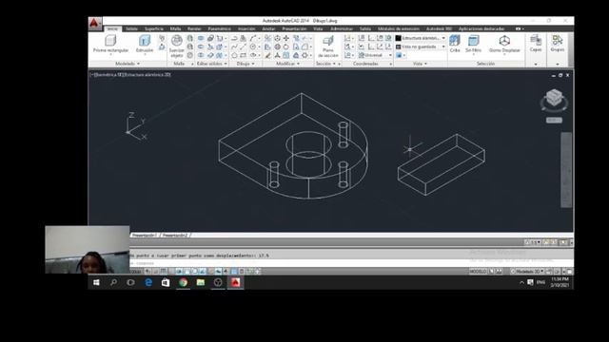Open the Paramétrico ribbon tab
This screenshot has height=342, width=609.
219,29
